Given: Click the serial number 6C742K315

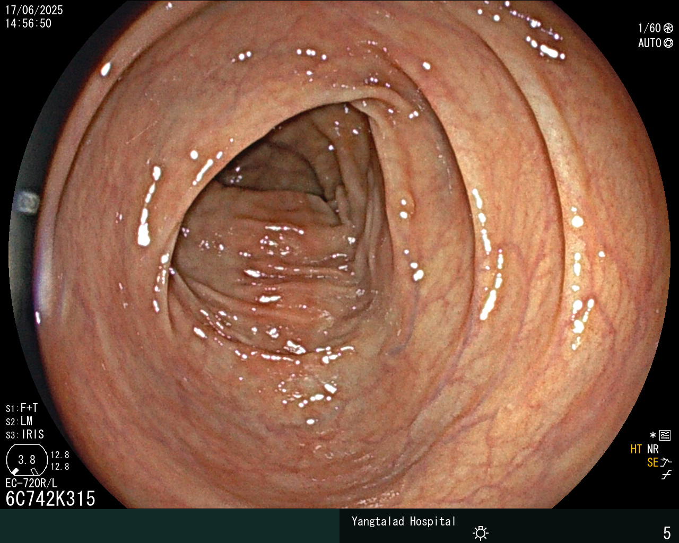Looking at the screenshot, I should coord(50,498).
